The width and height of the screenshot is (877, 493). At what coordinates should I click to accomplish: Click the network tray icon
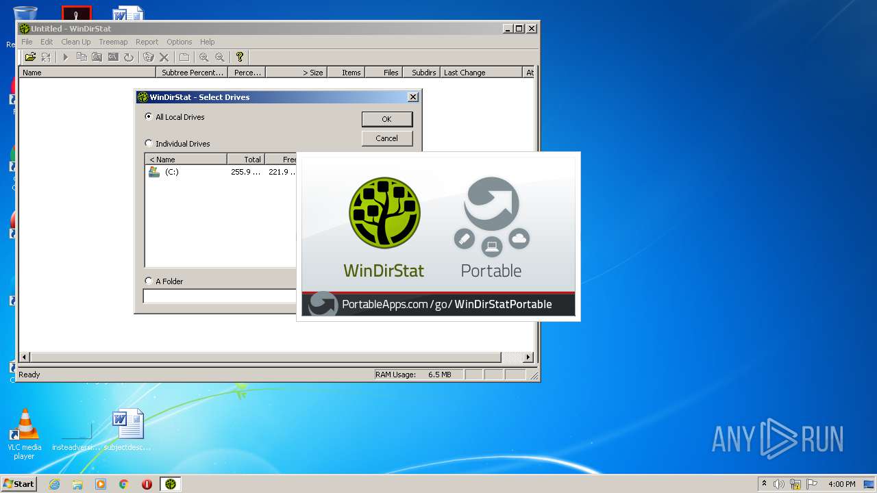[795, 484]
